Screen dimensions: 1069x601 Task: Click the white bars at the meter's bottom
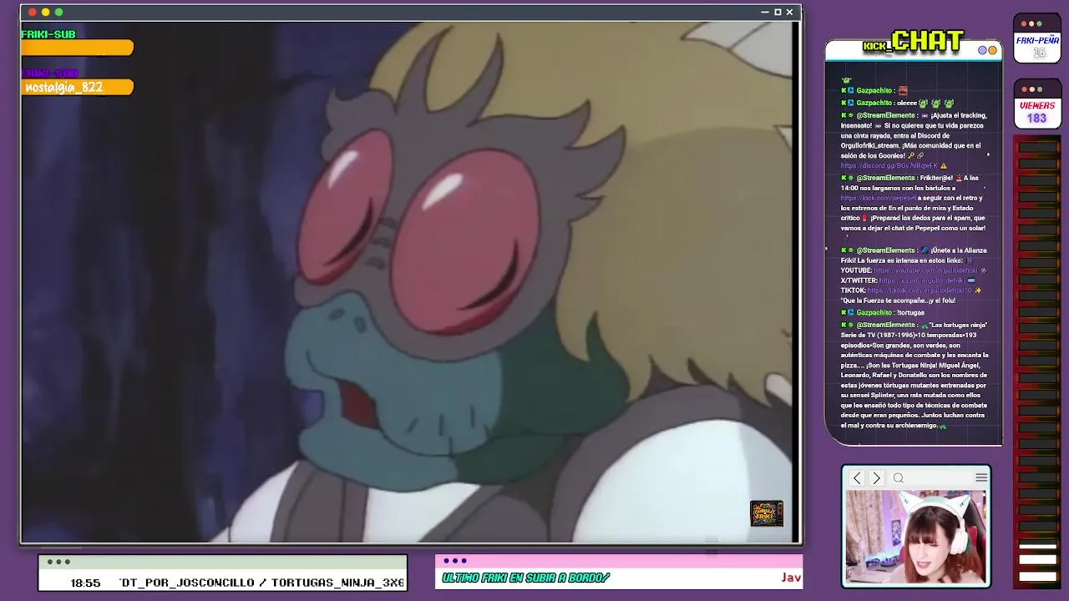[1038, 562]
